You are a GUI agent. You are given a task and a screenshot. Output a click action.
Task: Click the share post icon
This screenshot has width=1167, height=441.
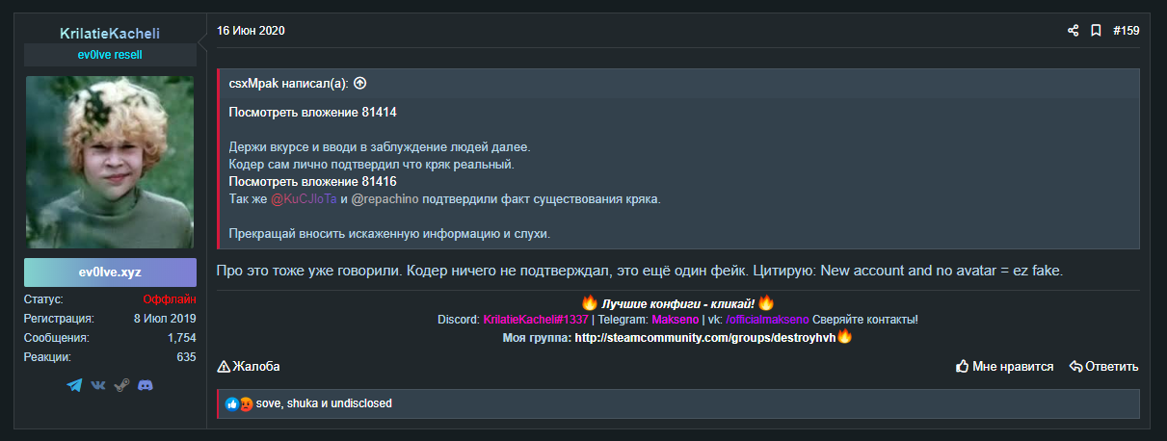click(x=1073, y=31)
